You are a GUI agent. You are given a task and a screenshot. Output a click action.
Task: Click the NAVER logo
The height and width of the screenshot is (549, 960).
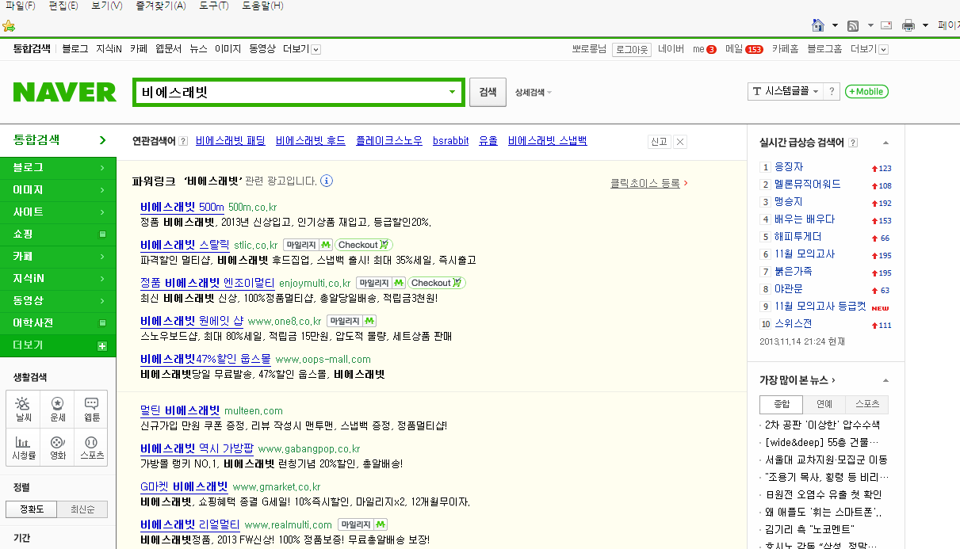point(64,92)
